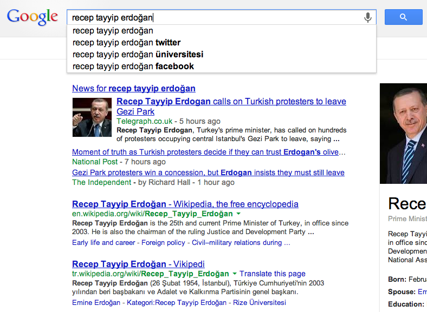Open 'Early life and career' sitelink
Image resolution: width=427 pixels, height=312 pixels.
[103, 243]
